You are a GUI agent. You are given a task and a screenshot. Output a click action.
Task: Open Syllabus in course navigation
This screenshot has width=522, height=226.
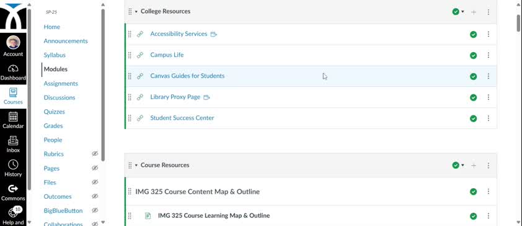click(55, 55)
